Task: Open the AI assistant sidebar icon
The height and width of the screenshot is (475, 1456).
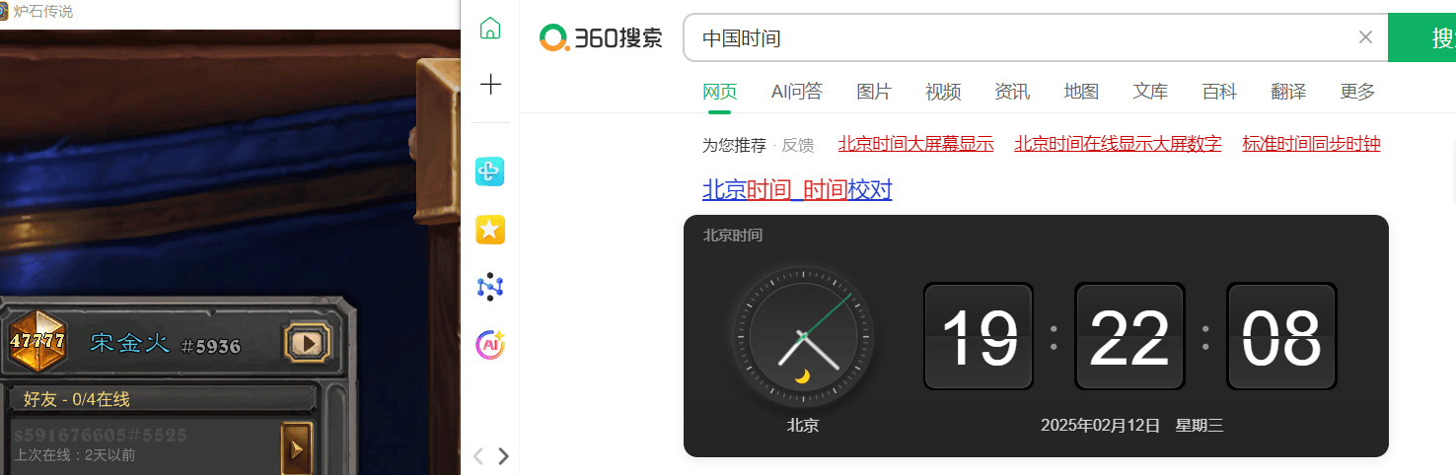Action: point(490,344)
